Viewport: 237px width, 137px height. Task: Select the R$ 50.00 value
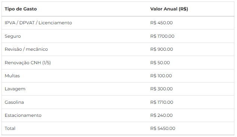[160, 63]
